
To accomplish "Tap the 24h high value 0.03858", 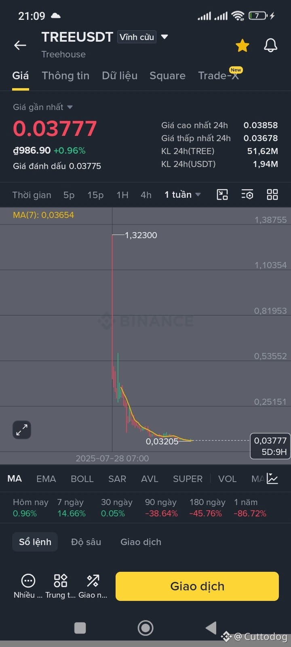I will 261,125.
